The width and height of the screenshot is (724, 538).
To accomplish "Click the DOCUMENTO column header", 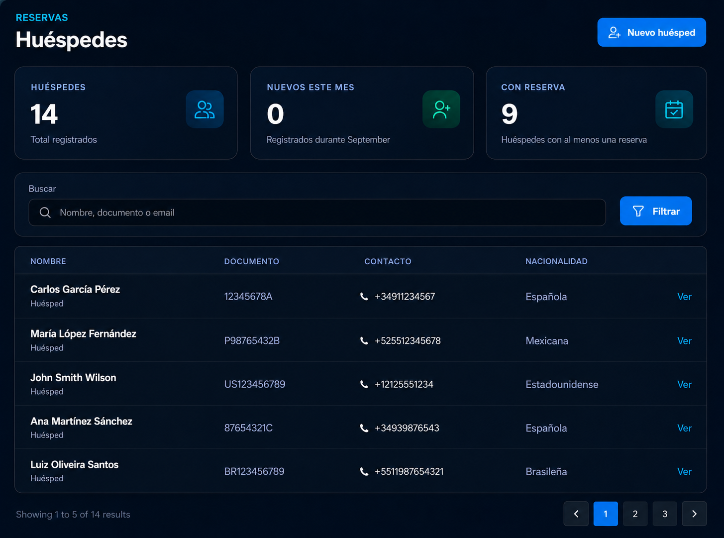I will coord(252,261).
